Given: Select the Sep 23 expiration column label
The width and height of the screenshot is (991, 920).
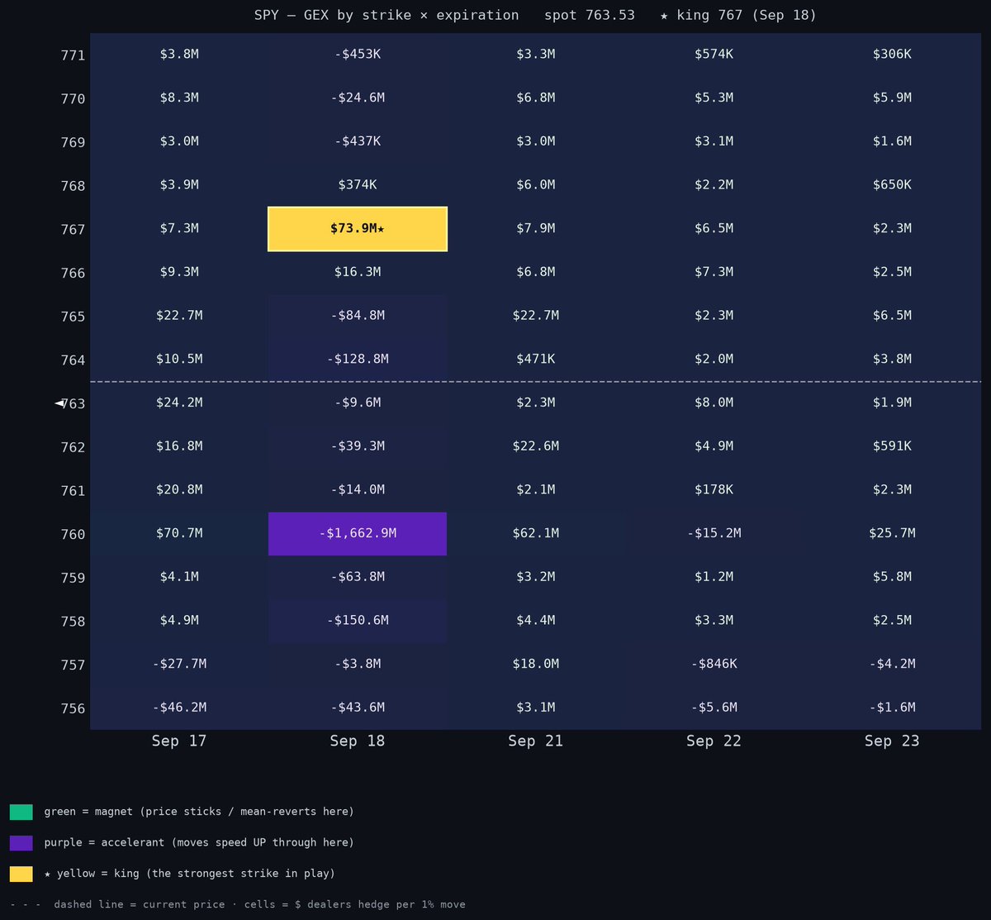Looking at the screenshot, I should point(892,741).
